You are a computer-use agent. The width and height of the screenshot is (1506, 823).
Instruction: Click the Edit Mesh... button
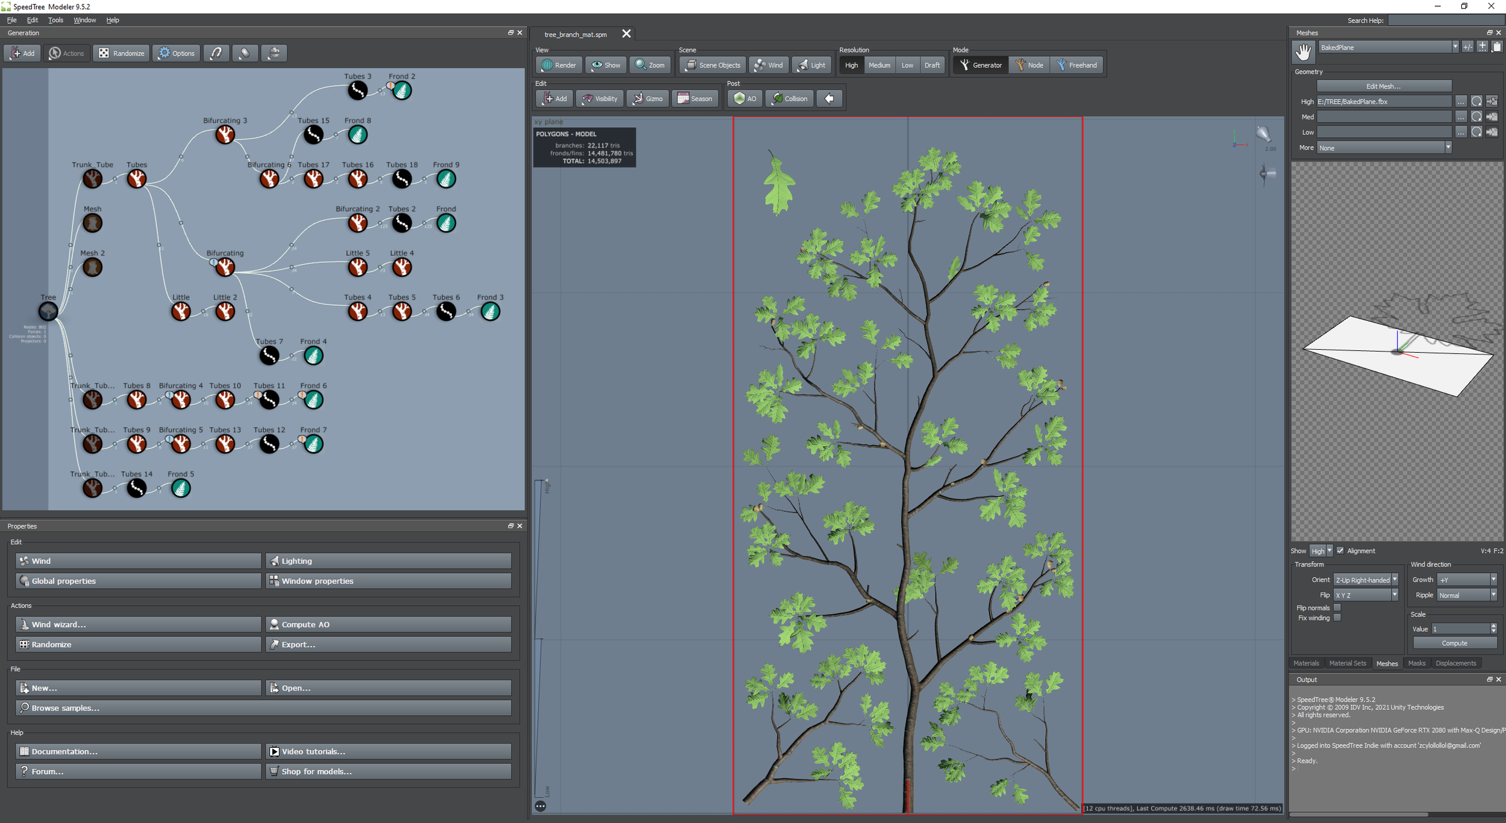(x=1383, y=86)
